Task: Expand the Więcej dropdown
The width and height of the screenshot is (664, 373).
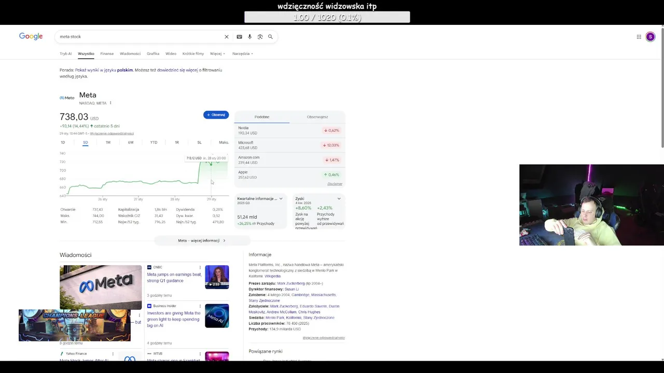Action: [217, 53]
